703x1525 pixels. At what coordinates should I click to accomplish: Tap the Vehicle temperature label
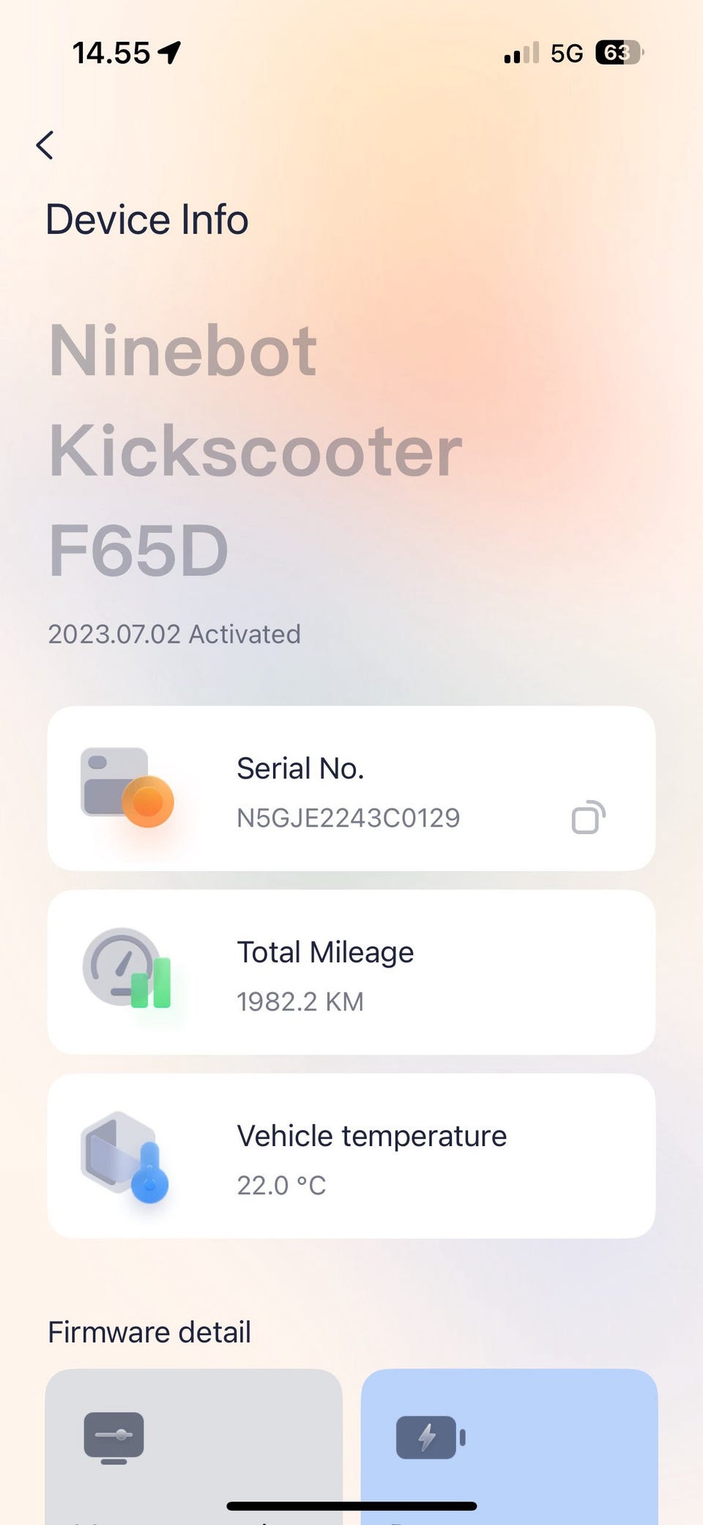[x=371, y=1136]
